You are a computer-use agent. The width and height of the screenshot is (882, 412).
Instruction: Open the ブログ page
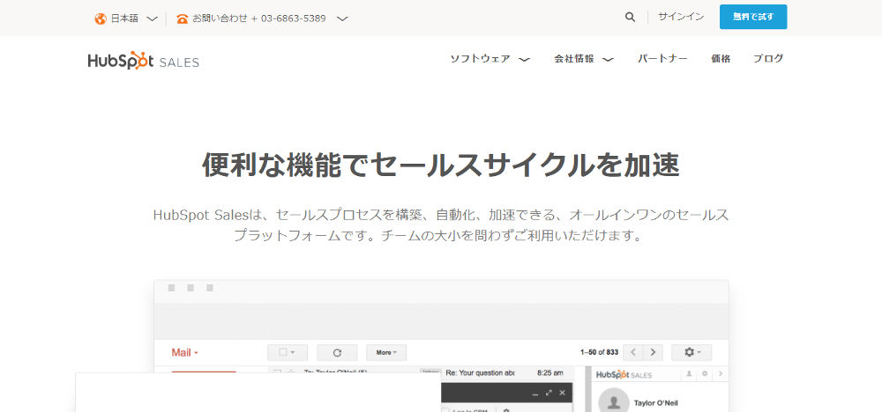(768, 58)
